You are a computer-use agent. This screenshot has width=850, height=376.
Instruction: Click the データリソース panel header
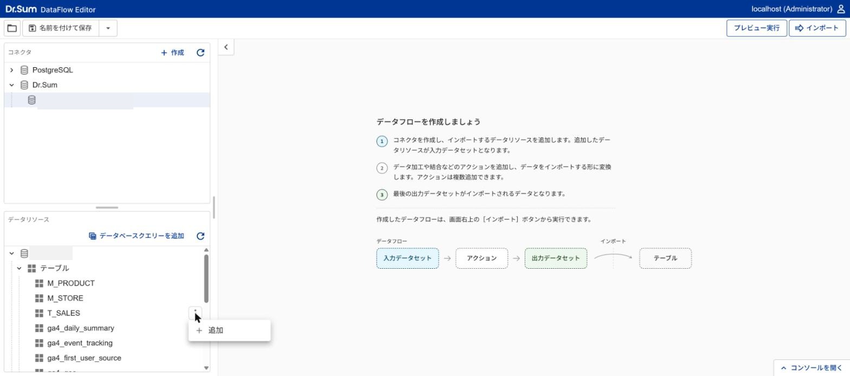click(x=28, y=219)
